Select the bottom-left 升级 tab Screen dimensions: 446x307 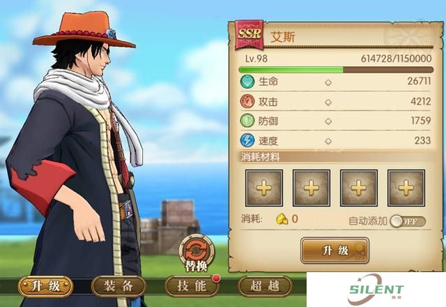point(45,286)
